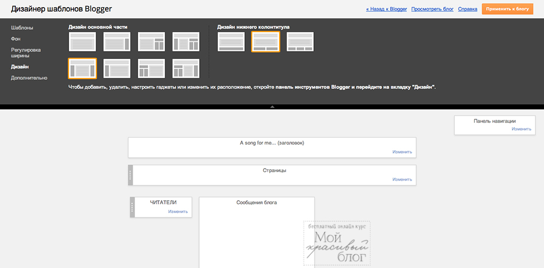Select body layout with split left sidebar and right sidebar
The width and height of the screenshot is (544, 268).
[x=186, y=68]
